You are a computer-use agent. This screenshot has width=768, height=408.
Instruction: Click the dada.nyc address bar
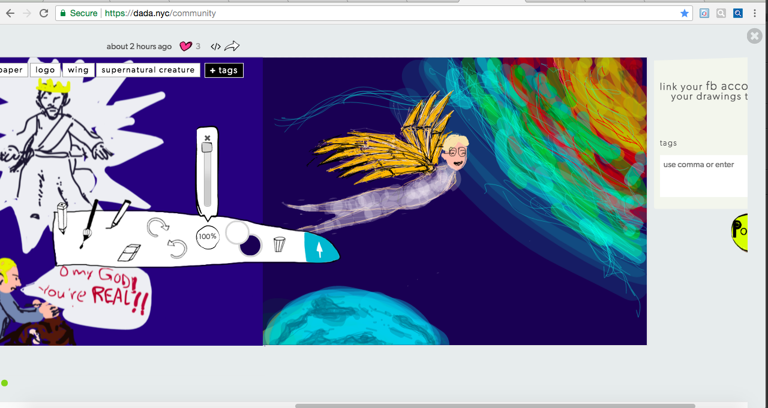(374, 13)
